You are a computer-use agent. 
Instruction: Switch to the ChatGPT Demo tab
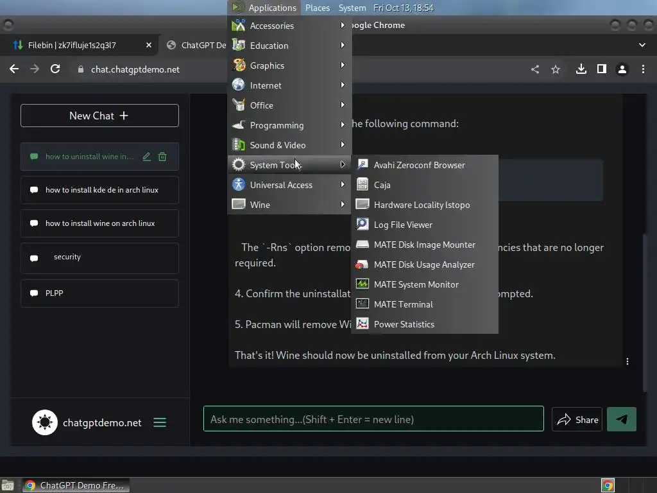point(196,45)
